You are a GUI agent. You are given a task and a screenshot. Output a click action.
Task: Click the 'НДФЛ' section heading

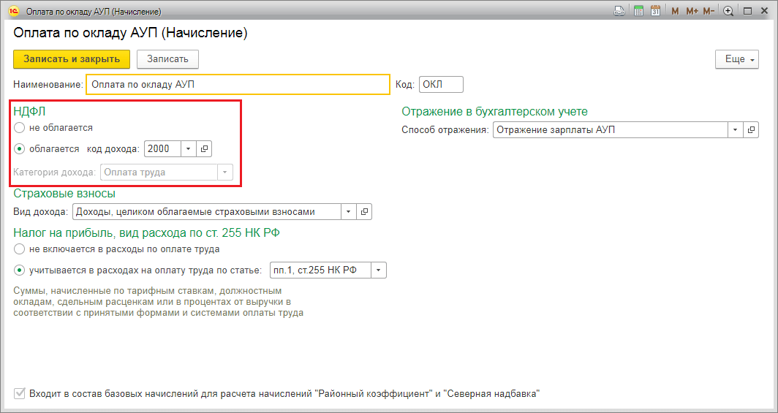click(x=29, y=112)
